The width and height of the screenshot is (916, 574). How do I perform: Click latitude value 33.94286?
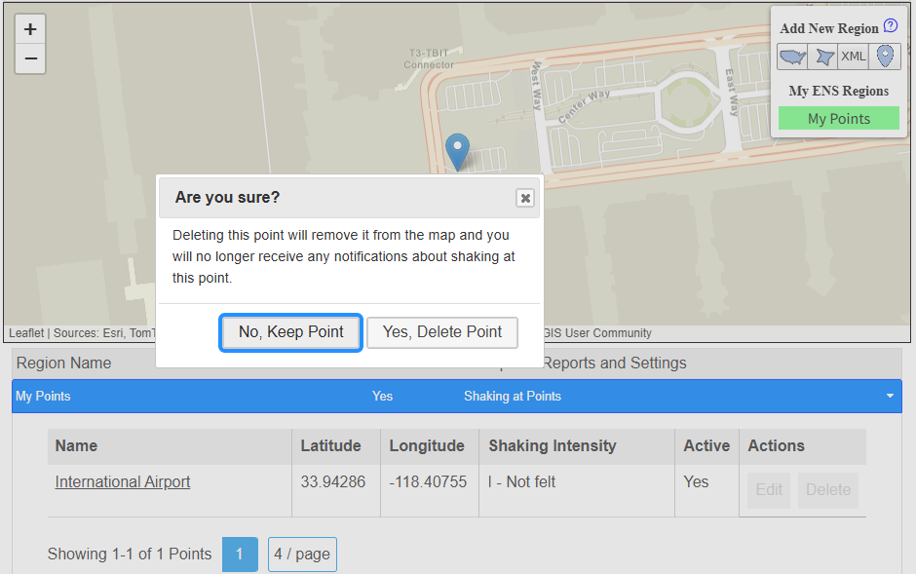333,481
